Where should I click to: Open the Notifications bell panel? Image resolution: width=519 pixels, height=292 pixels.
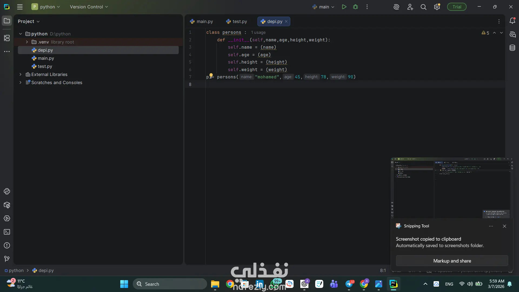512,21
